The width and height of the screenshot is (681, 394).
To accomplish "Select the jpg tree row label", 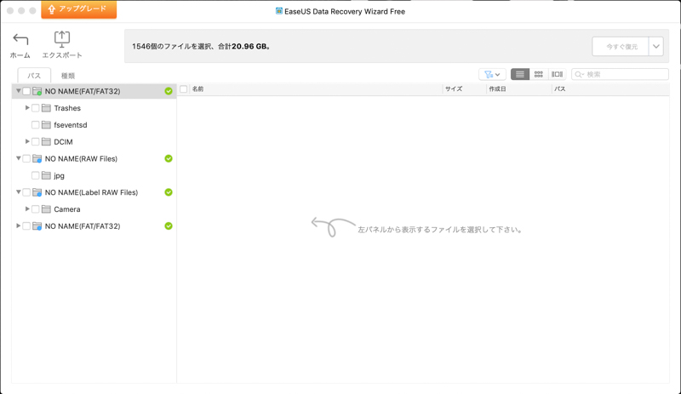I will click(59, 175).
